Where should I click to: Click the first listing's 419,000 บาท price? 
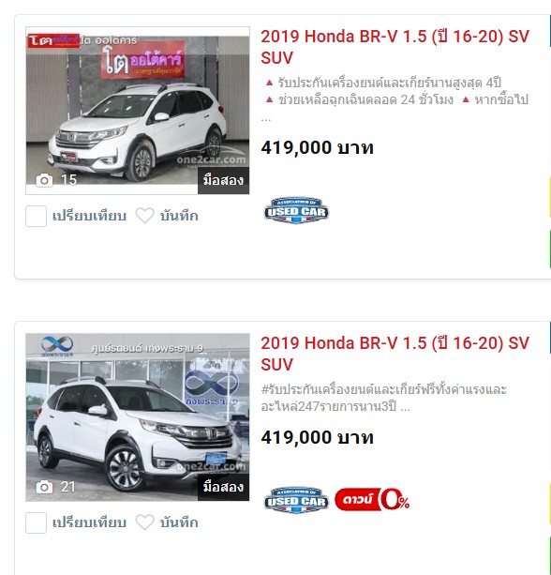pos(318,148)
